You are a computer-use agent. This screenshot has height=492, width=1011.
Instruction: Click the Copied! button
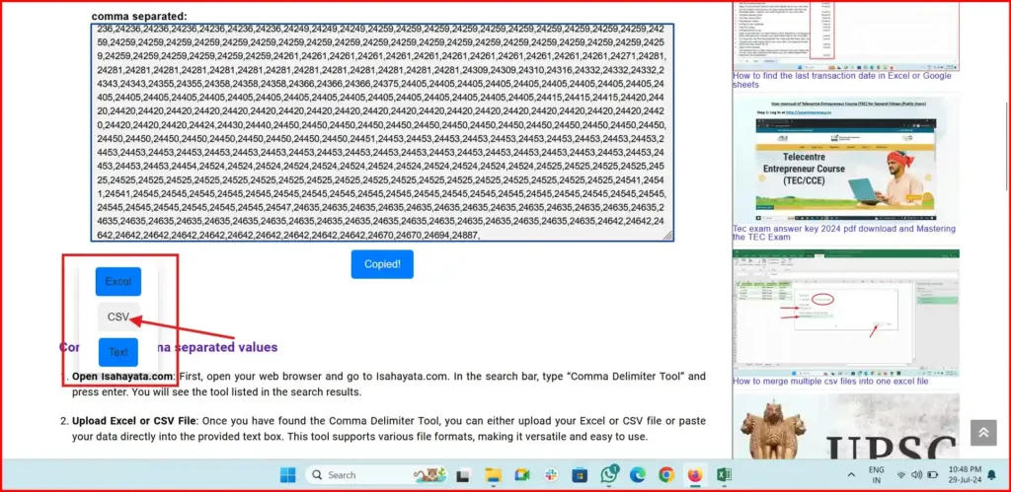[382, 264]
